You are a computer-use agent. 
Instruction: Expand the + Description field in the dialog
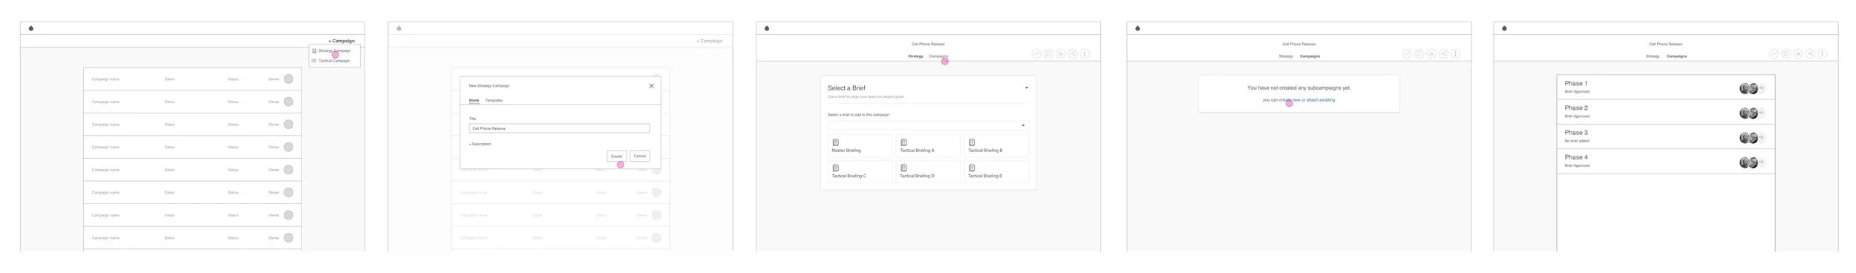point(480,144)
